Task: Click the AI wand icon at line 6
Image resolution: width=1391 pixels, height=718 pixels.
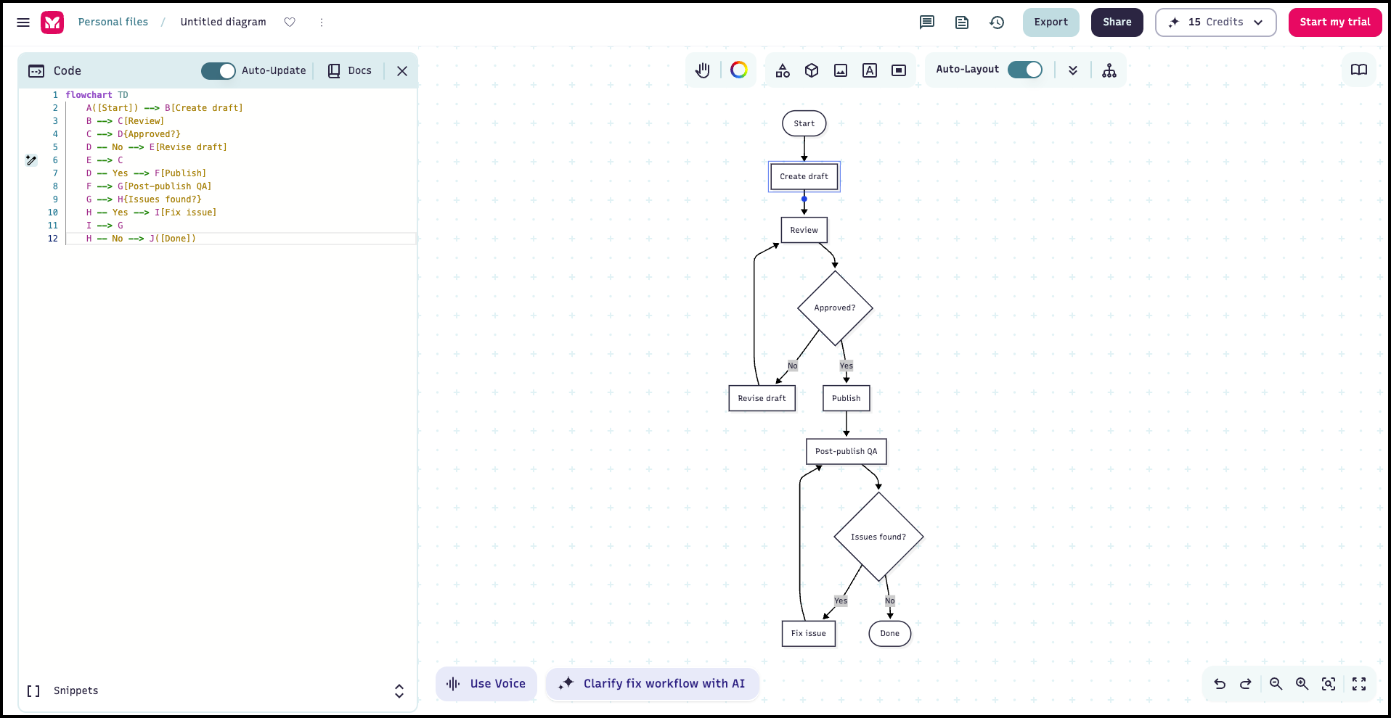Action: coord(31,160)
